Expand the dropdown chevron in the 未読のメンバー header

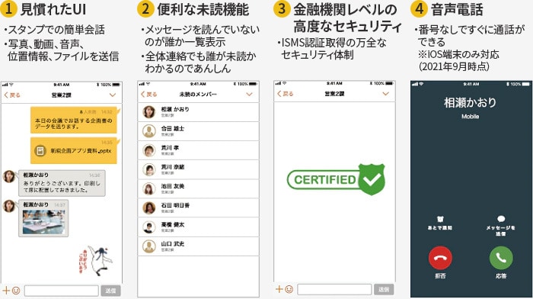click(x=249, y=95)
